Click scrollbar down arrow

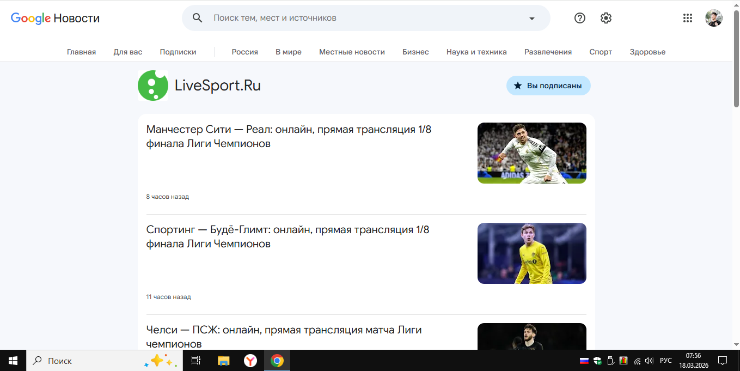[736, 345]
